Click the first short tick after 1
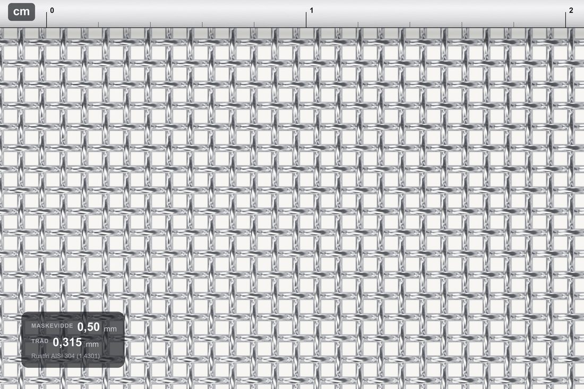The width and height of the screenshot is (584, 389). click(358, 24)
